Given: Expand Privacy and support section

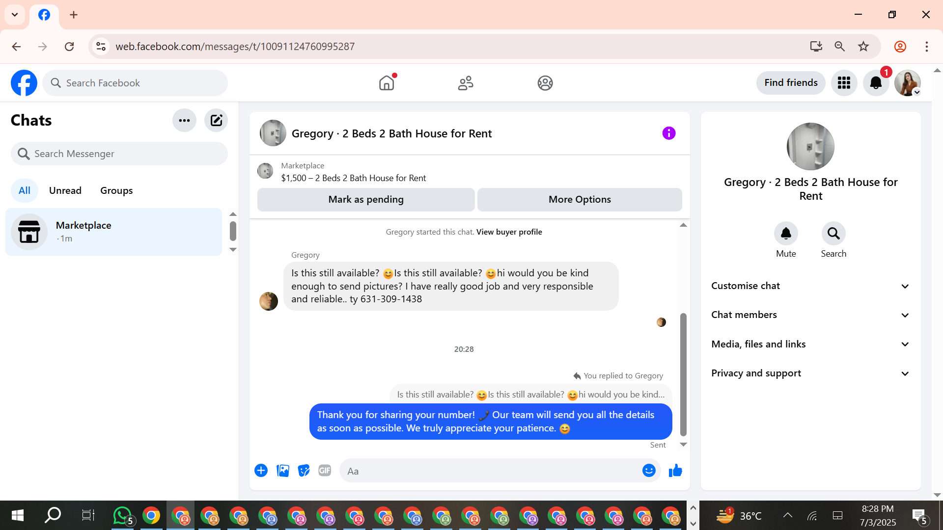Looking at the screenshot, I should tap(810, 373).
